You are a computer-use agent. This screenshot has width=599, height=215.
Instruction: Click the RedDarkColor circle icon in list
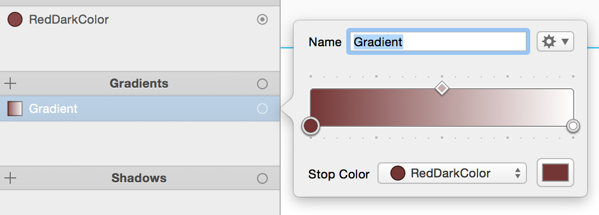(x=15, y=20)
